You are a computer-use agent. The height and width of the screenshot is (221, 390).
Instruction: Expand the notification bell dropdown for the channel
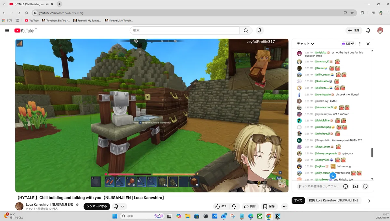click(x=119, y=206)
